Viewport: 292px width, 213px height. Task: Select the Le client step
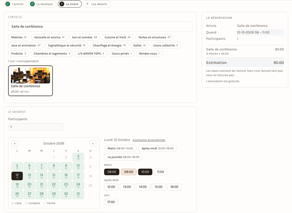tap(70, 4)
